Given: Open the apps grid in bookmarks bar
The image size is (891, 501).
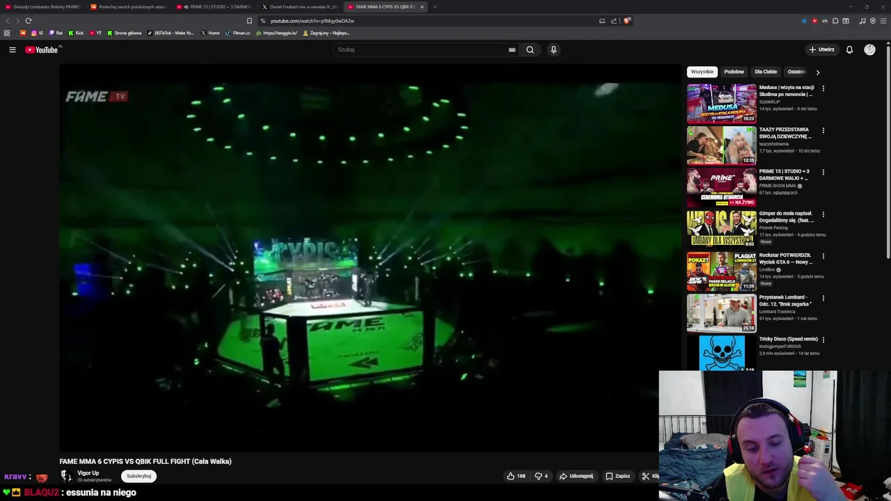Looking at the screenshot, I should pyautogui.click(x=7, y=33).
